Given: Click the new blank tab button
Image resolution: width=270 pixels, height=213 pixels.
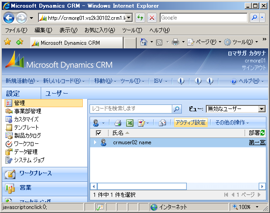Looking at the screenshot, I should tap(130, 43).
